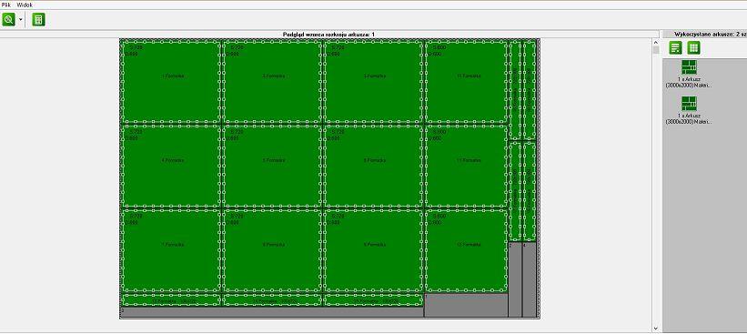Click the gray offcut numbered 1
Screen dimensions: 747x334
[x=466, y=306]
